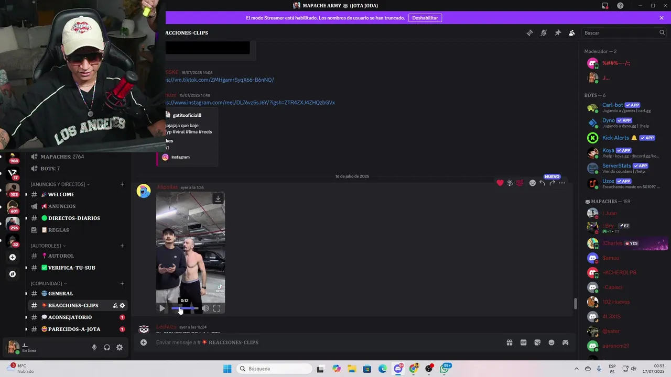671x377 pixels.
Task: Click the chat scrollbar thumb
Action: 575,304
